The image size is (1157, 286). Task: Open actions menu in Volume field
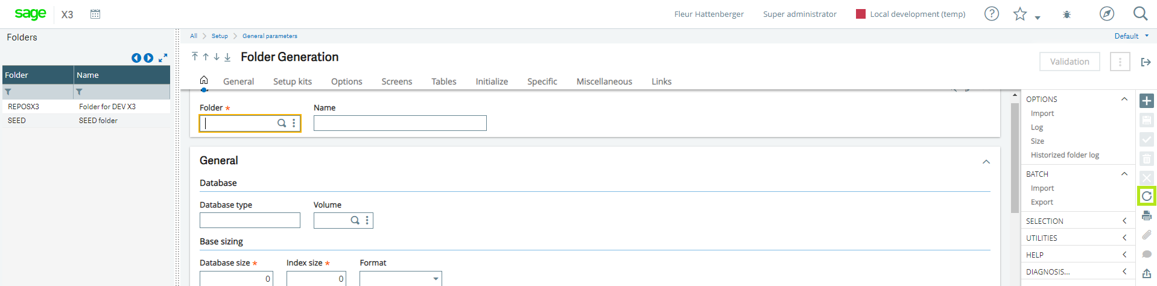pyautogui.click(x=367, y=220)
